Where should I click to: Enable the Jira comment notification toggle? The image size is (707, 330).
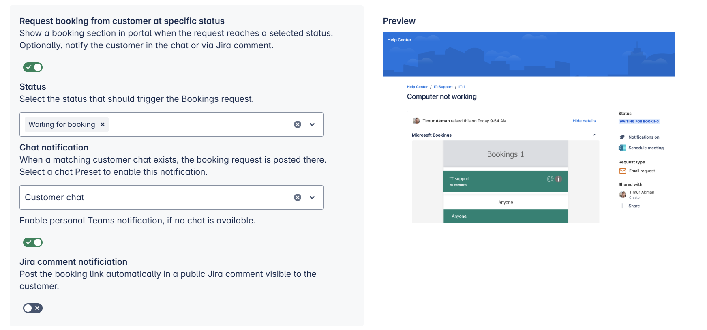click(x=33, y=308)
